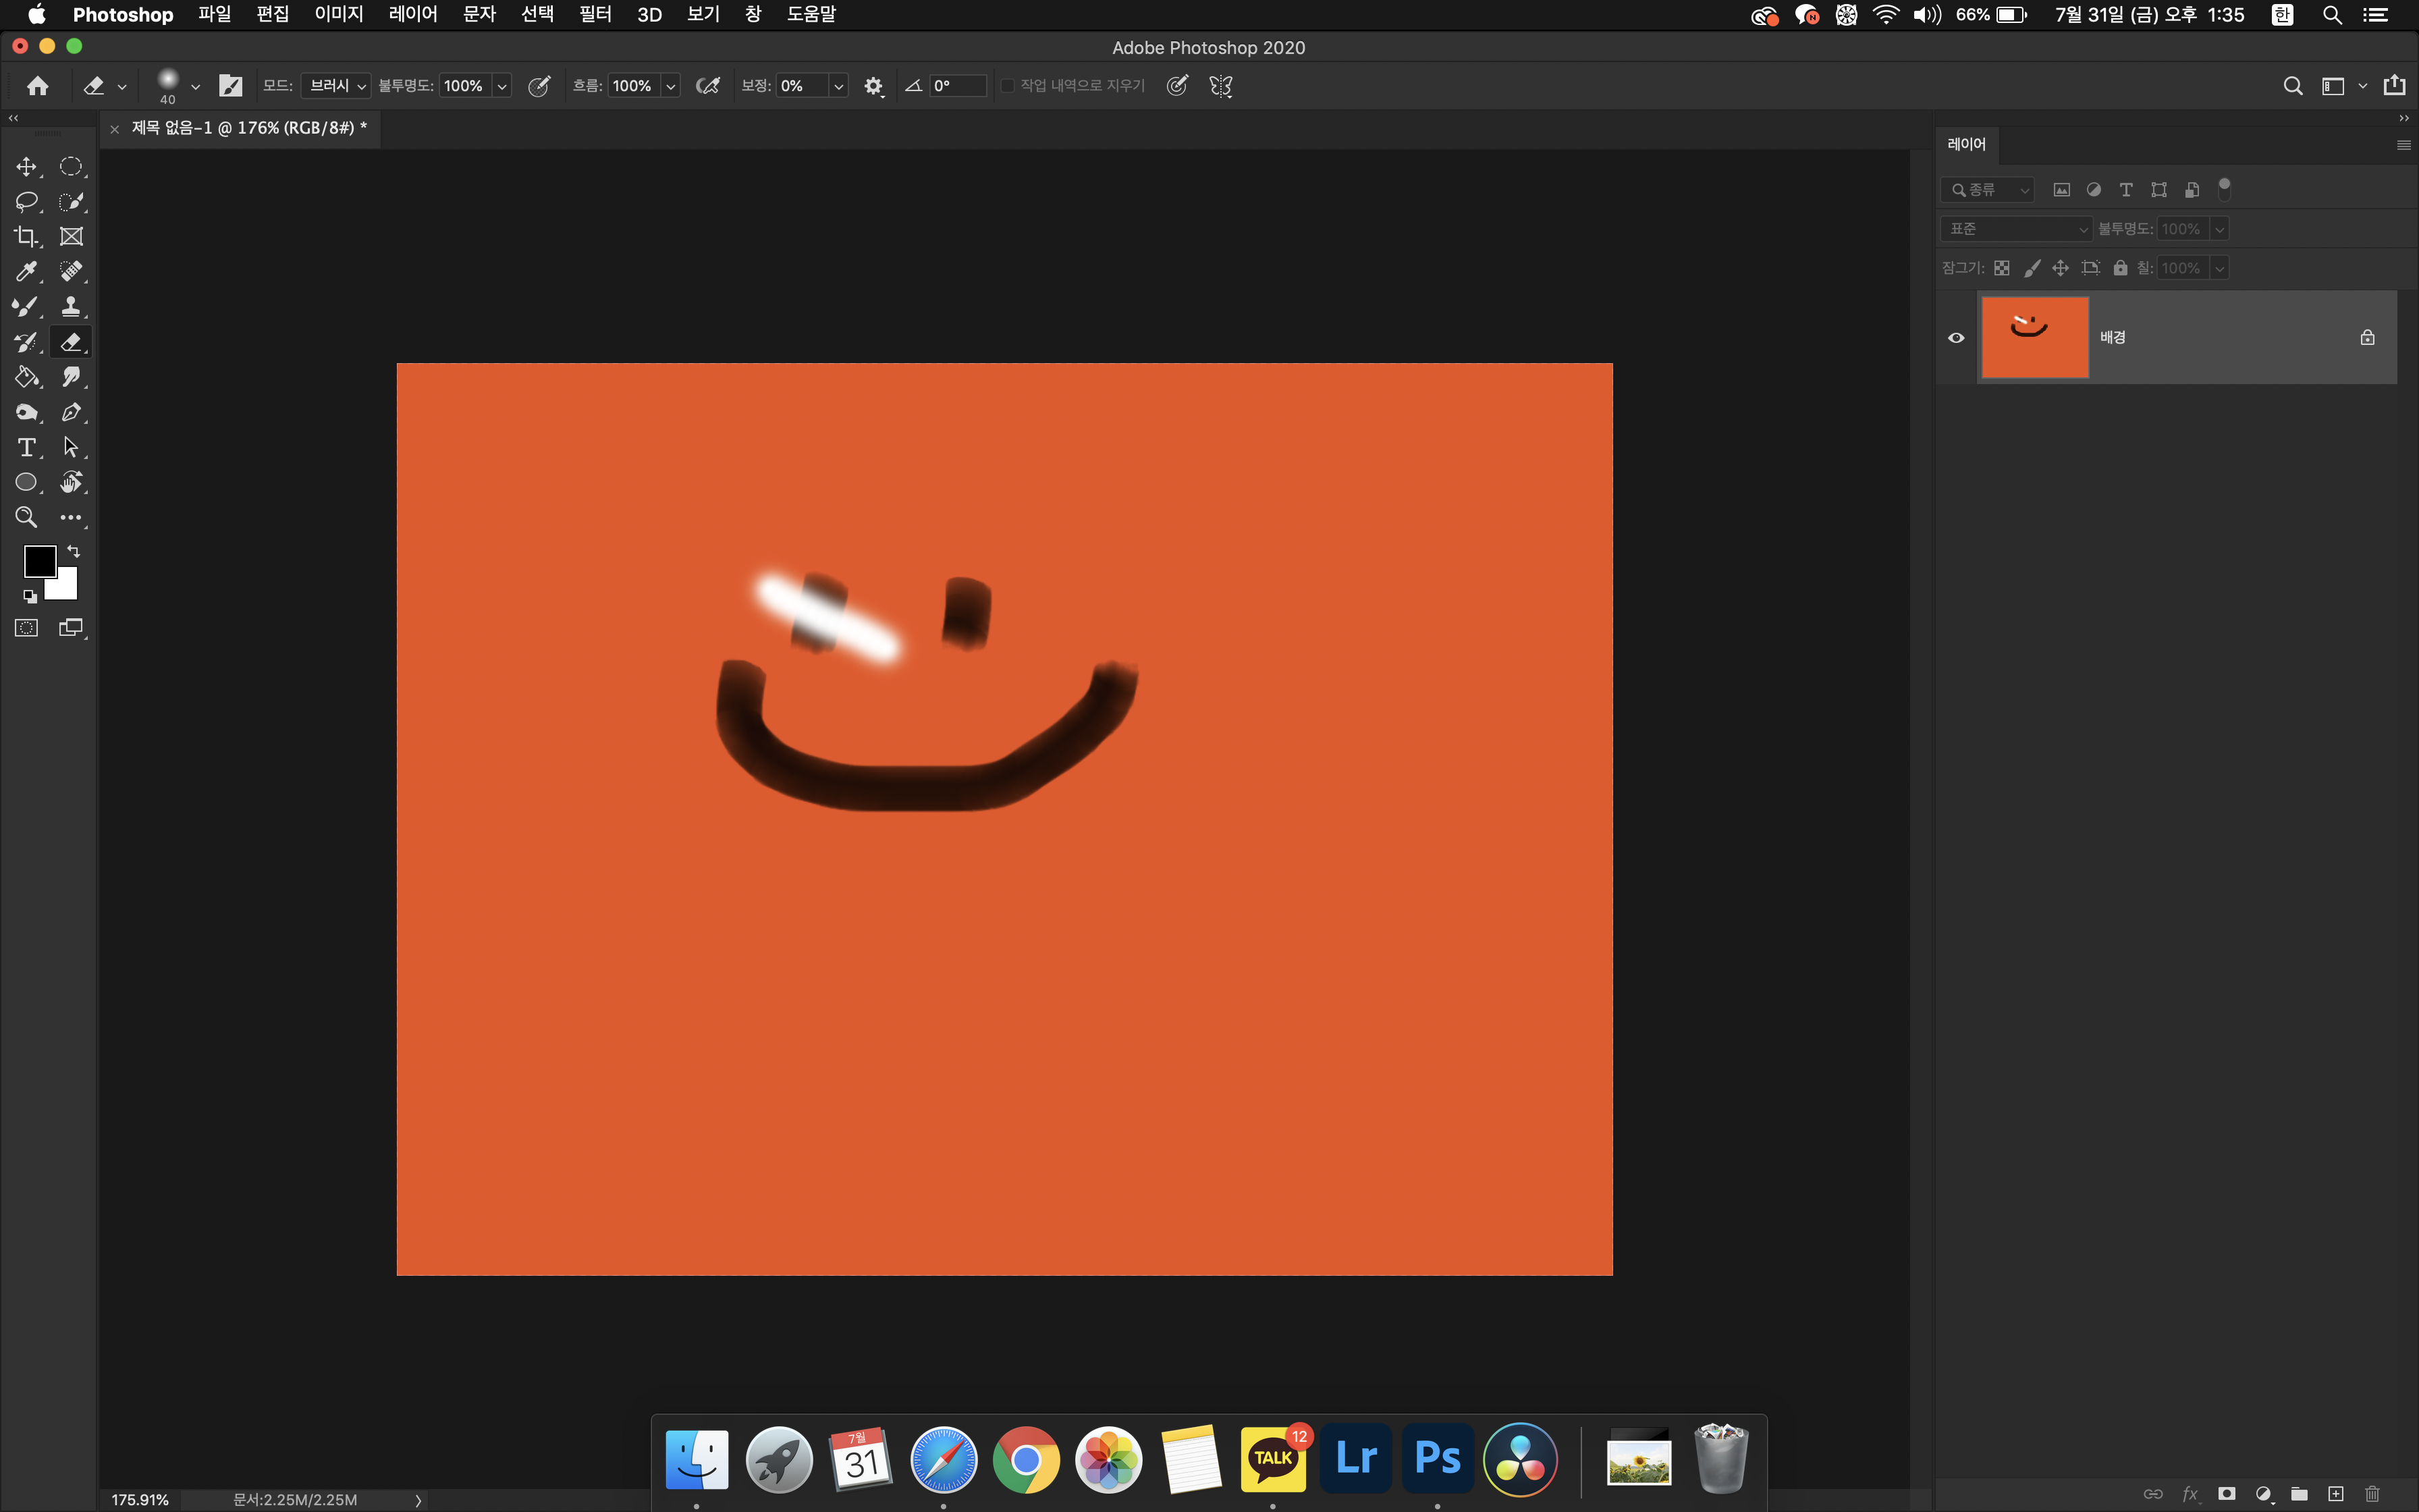This screenshot has height=1512, width=2419.
Task: Select the Eyedropper tool
Action: point(26,272)
